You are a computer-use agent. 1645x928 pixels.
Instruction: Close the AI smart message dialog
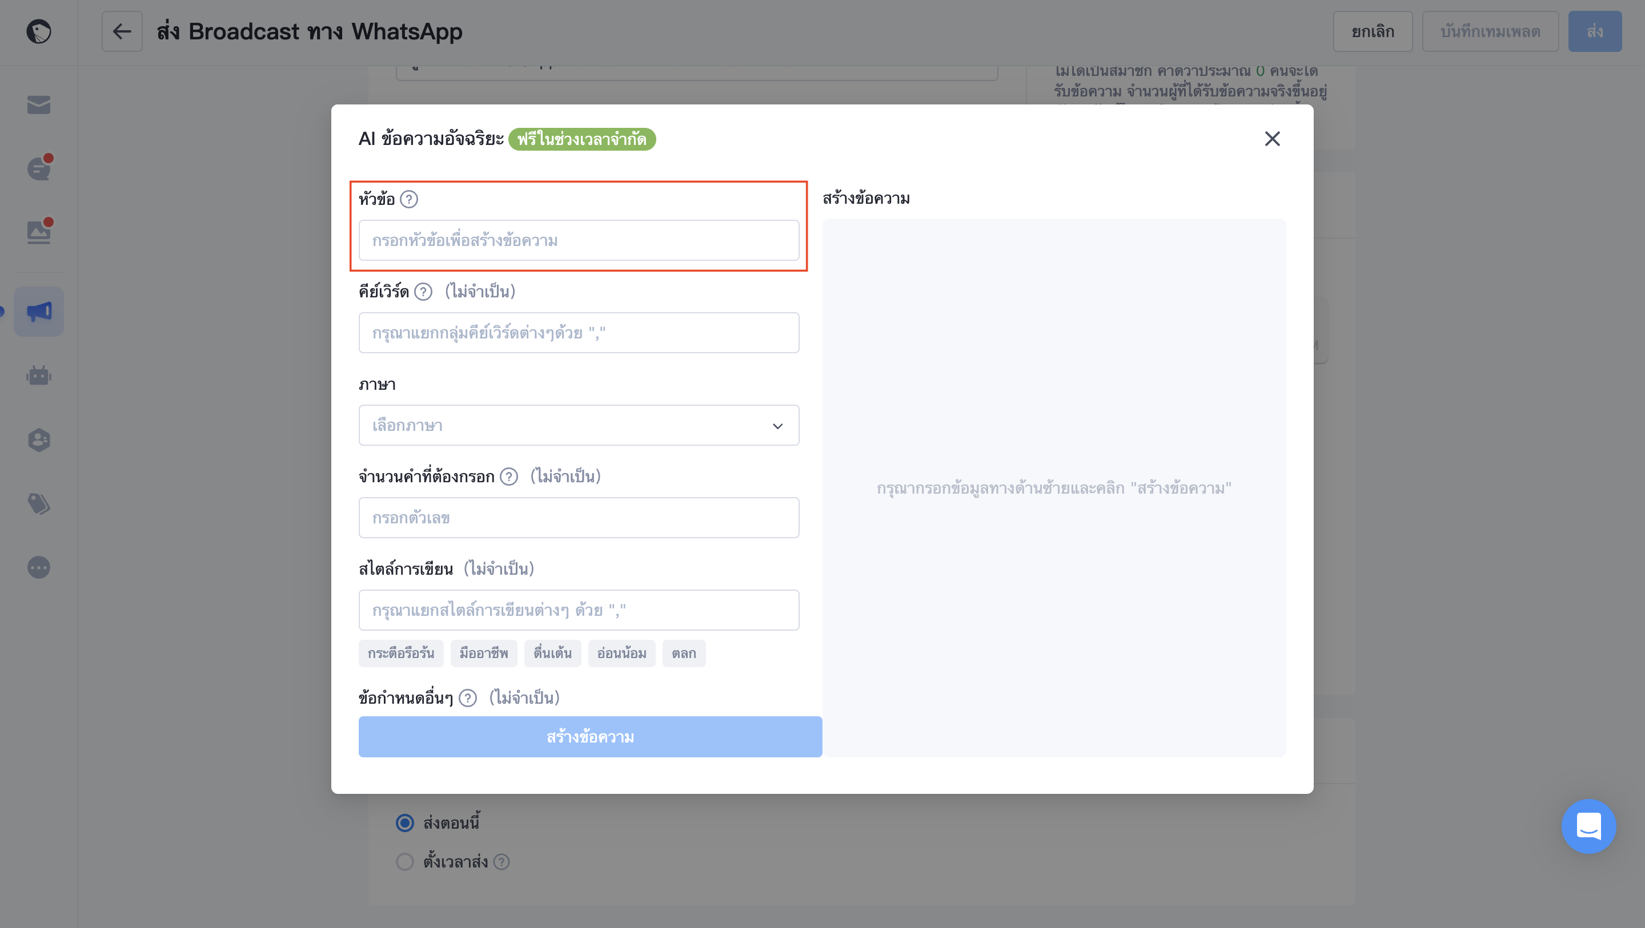point(1272,139)
